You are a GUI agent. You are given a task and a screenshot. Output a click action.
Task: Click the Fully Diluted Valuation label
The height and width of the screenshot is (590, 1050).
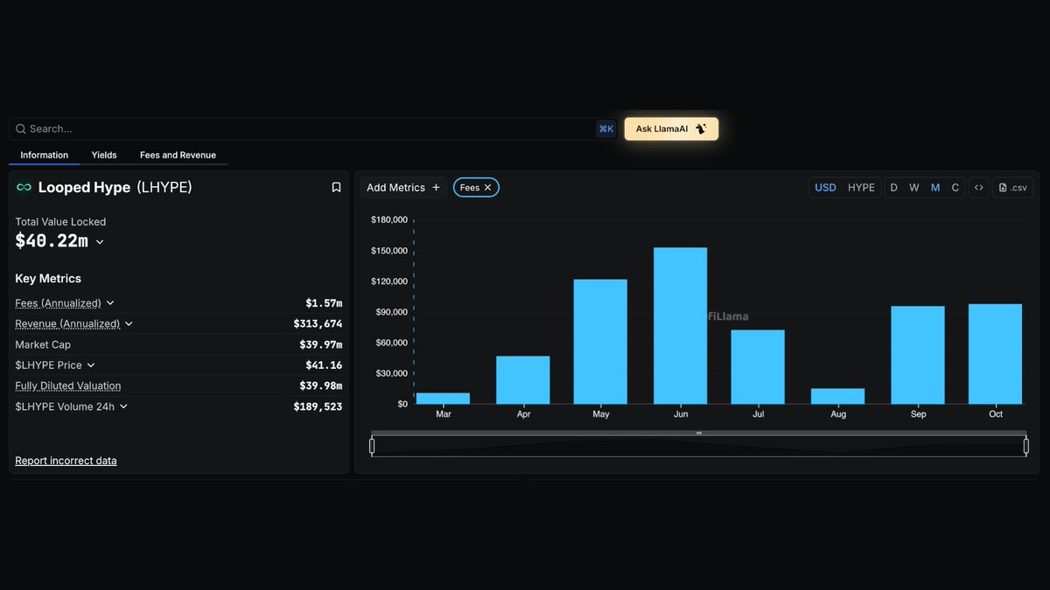pos(68,385)
